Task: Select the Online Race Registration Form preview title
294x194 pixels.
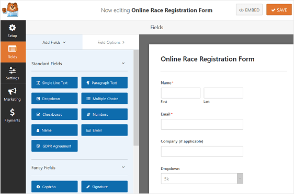Action: coord(208,59)
